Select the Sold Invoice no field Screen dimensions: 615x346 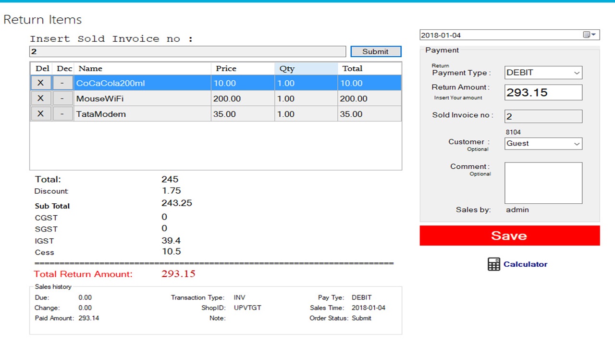[543, 116]
